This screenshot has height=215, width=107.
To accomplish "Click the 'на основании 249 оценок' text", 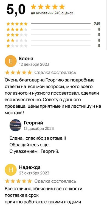I will pyautogui.click(x=52, y=13).
